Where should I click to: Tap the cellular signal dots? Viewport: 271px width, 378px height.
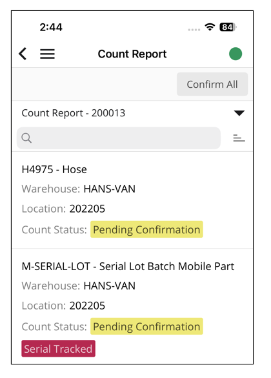click(194, 30)
